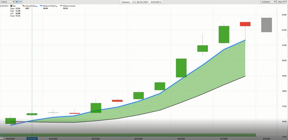Zoom in with the blue plus button
288x140 pixels.
[x=17, y=2]
